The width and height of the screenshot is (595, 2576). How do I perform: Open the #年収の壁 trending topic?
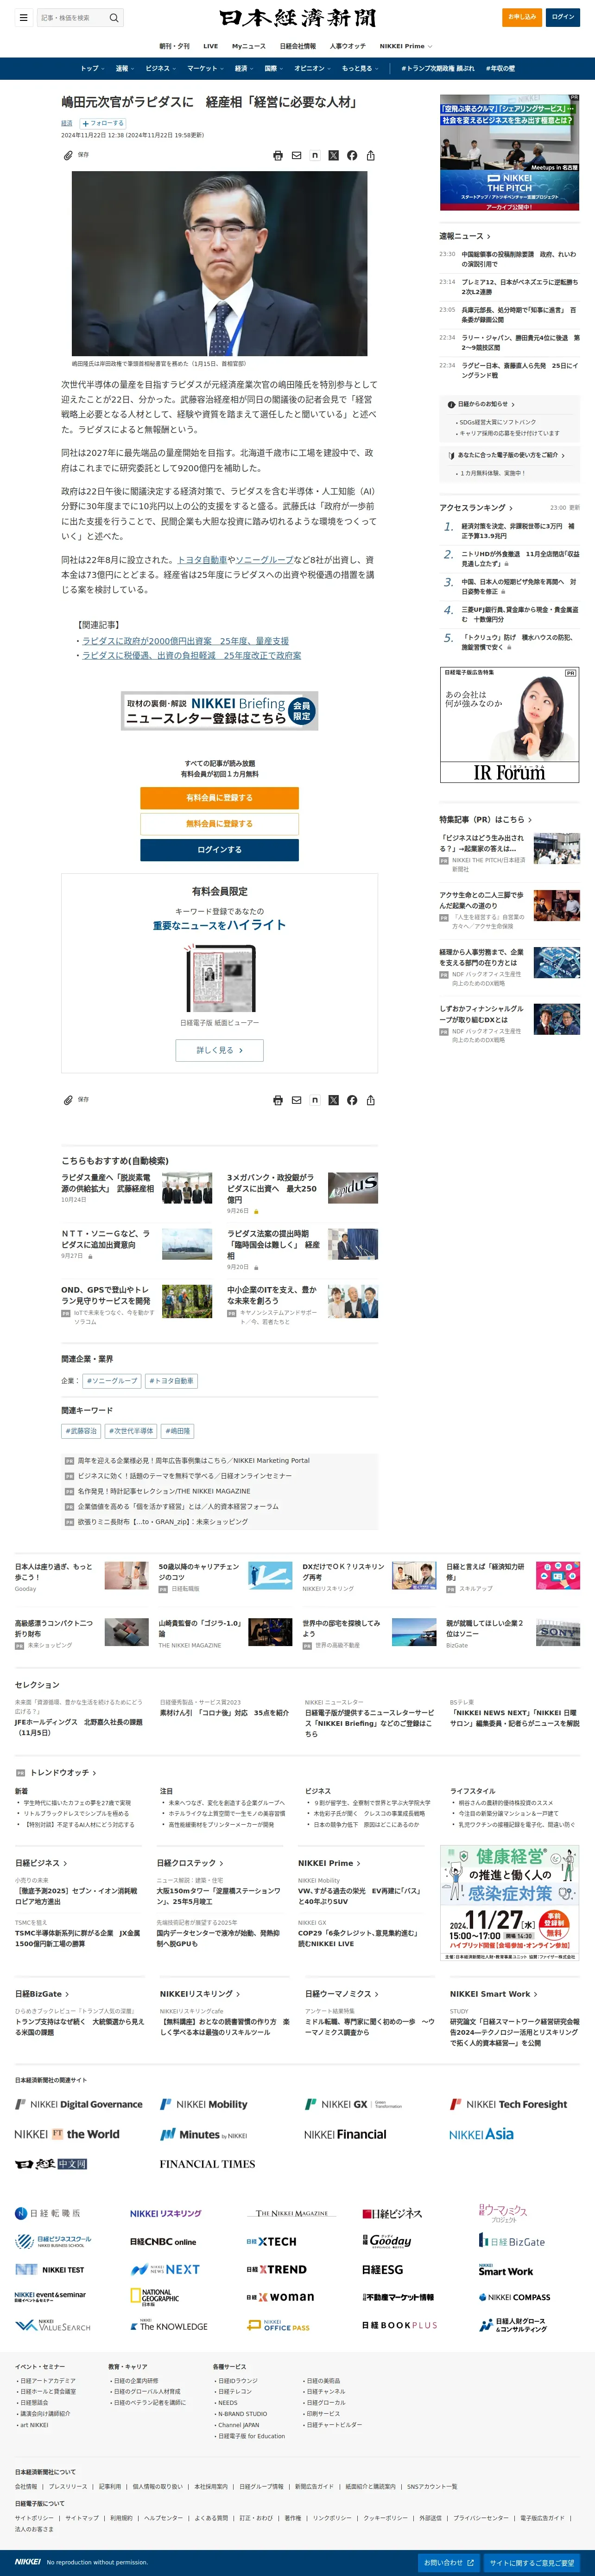[500, 68]
